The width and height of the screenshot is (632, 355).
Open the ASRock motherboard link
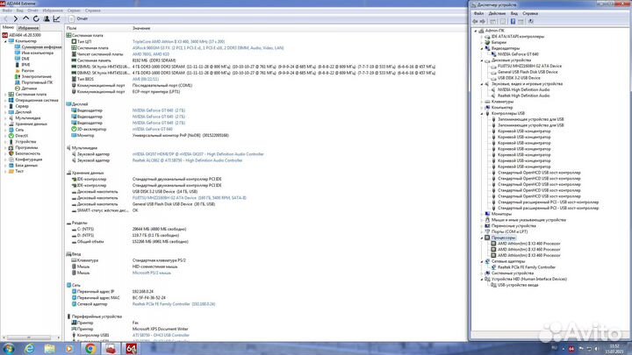[208, 48]
